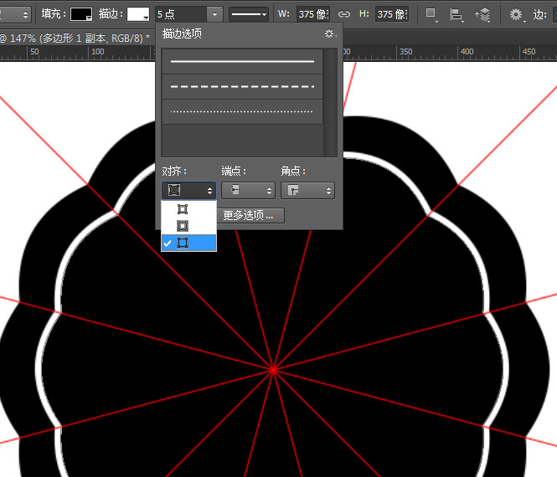Click the W width input field

[316, 14]
